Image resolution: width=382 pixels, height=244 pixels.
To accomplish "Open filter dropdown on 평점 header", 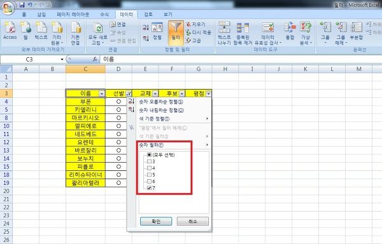I will pyautogui.click(x=209, y=93).
